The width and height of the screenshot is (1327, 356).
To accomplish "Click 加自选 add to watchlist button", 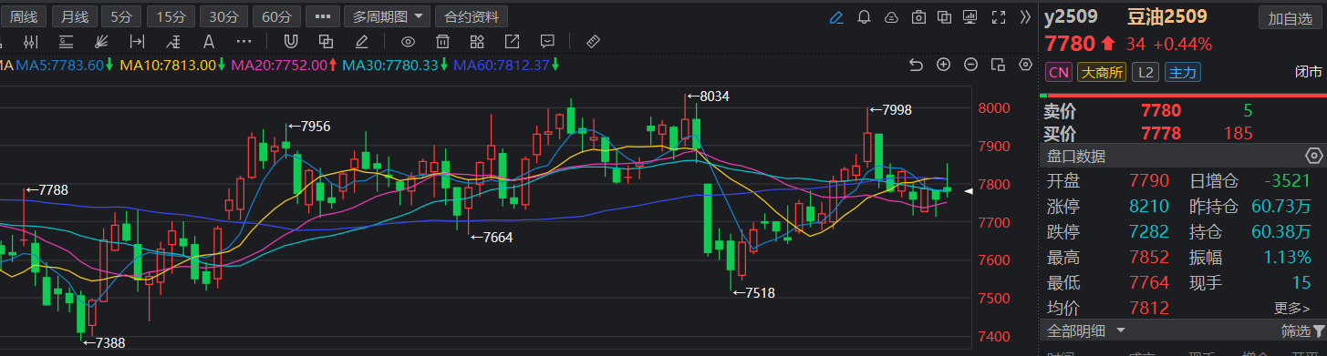I will 1290,17.
